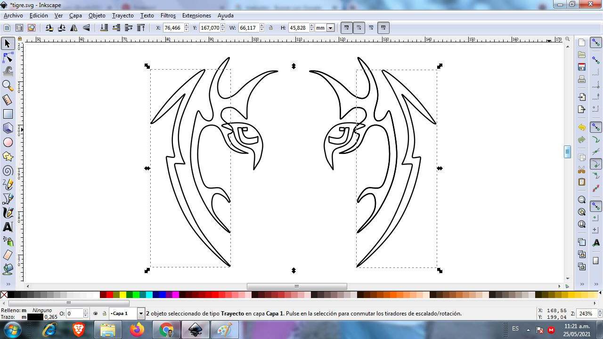Image resolution: width=603 pixels, height=339 pixels.
Task: Select the Ellipse circle tool
Action: 8,142
